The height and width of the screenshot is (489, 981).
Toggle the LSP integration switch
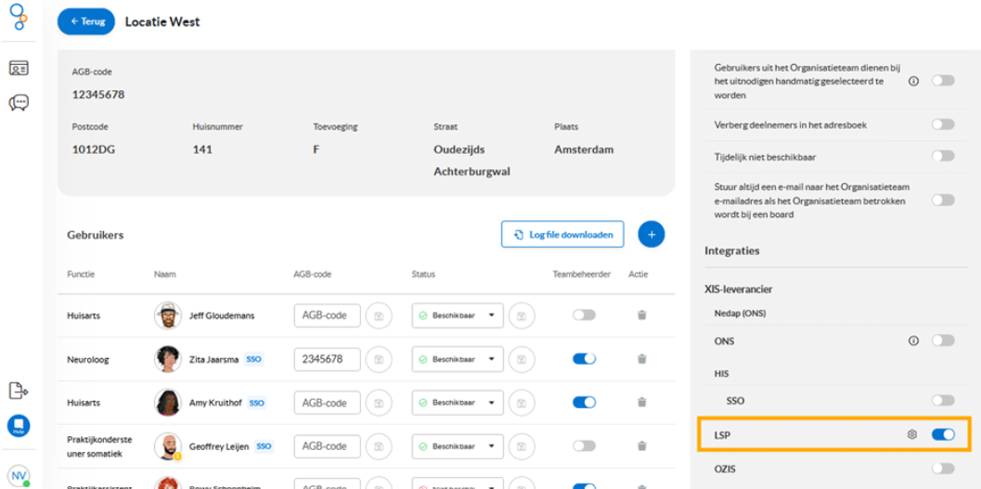(x=943, y=434)
